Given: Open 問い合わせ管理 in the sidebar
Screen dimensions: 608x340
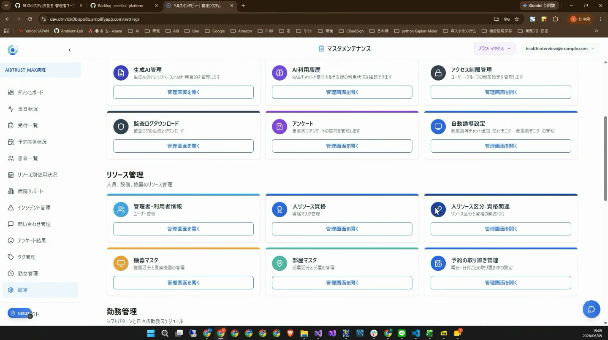Looking at the screenshot, I should (41, 224).
